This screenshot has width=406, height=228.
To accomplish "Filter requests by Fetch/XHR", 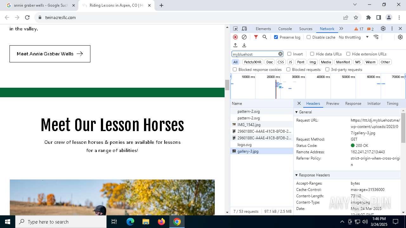I will 253,62.
